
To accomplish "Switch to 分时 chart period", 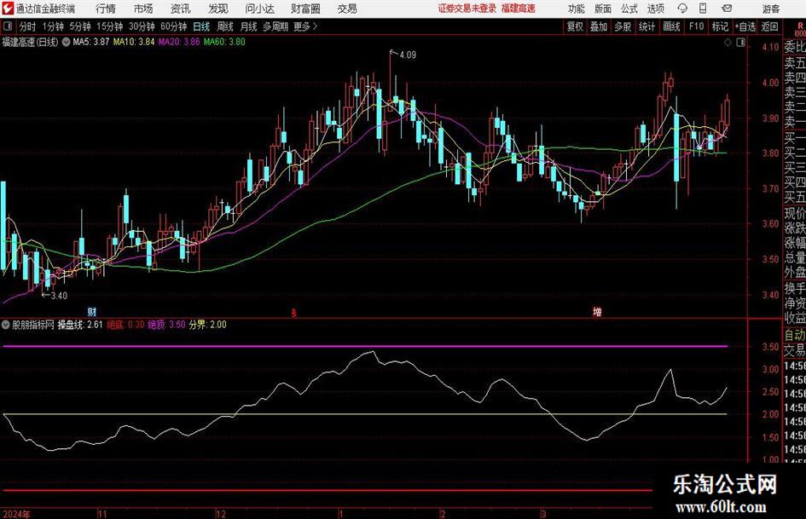I will (28, 26).
